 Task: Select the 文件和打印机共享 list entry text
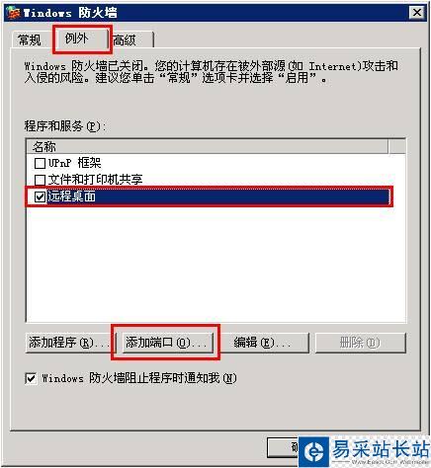click(x=95, y=180)
